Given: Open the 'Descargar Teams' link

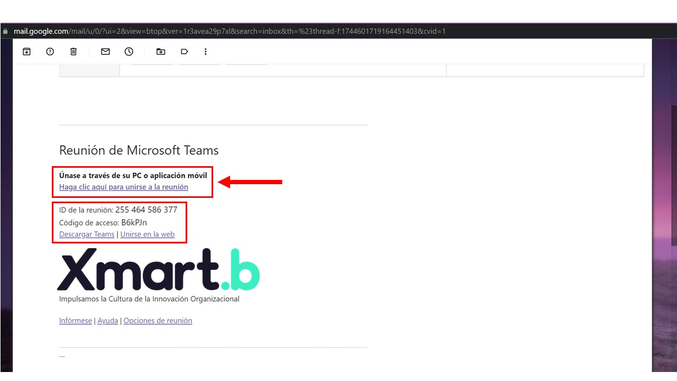Looking at the screenshot, I should [x=87, y=234].
